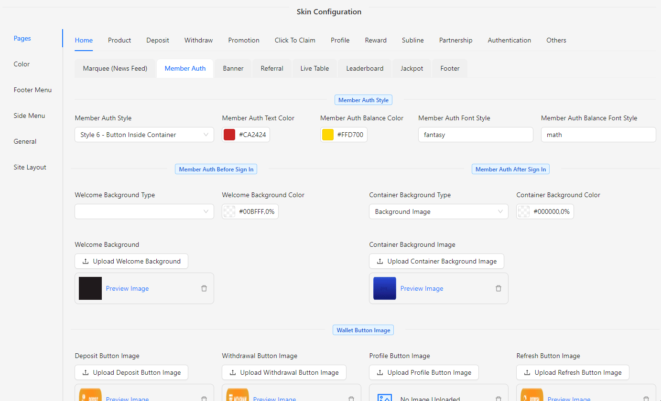
Task: Open the Member Auth Balance Color yellow swatch
Action: point(327,135)
